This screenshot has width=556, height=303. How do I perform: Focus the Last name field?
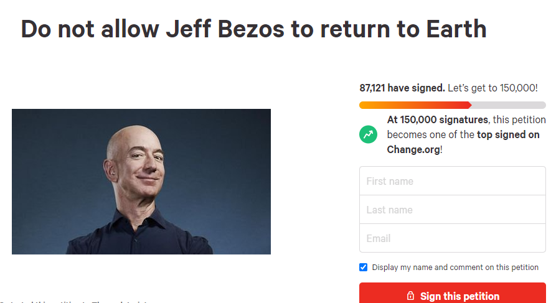[x=453, y=210]
